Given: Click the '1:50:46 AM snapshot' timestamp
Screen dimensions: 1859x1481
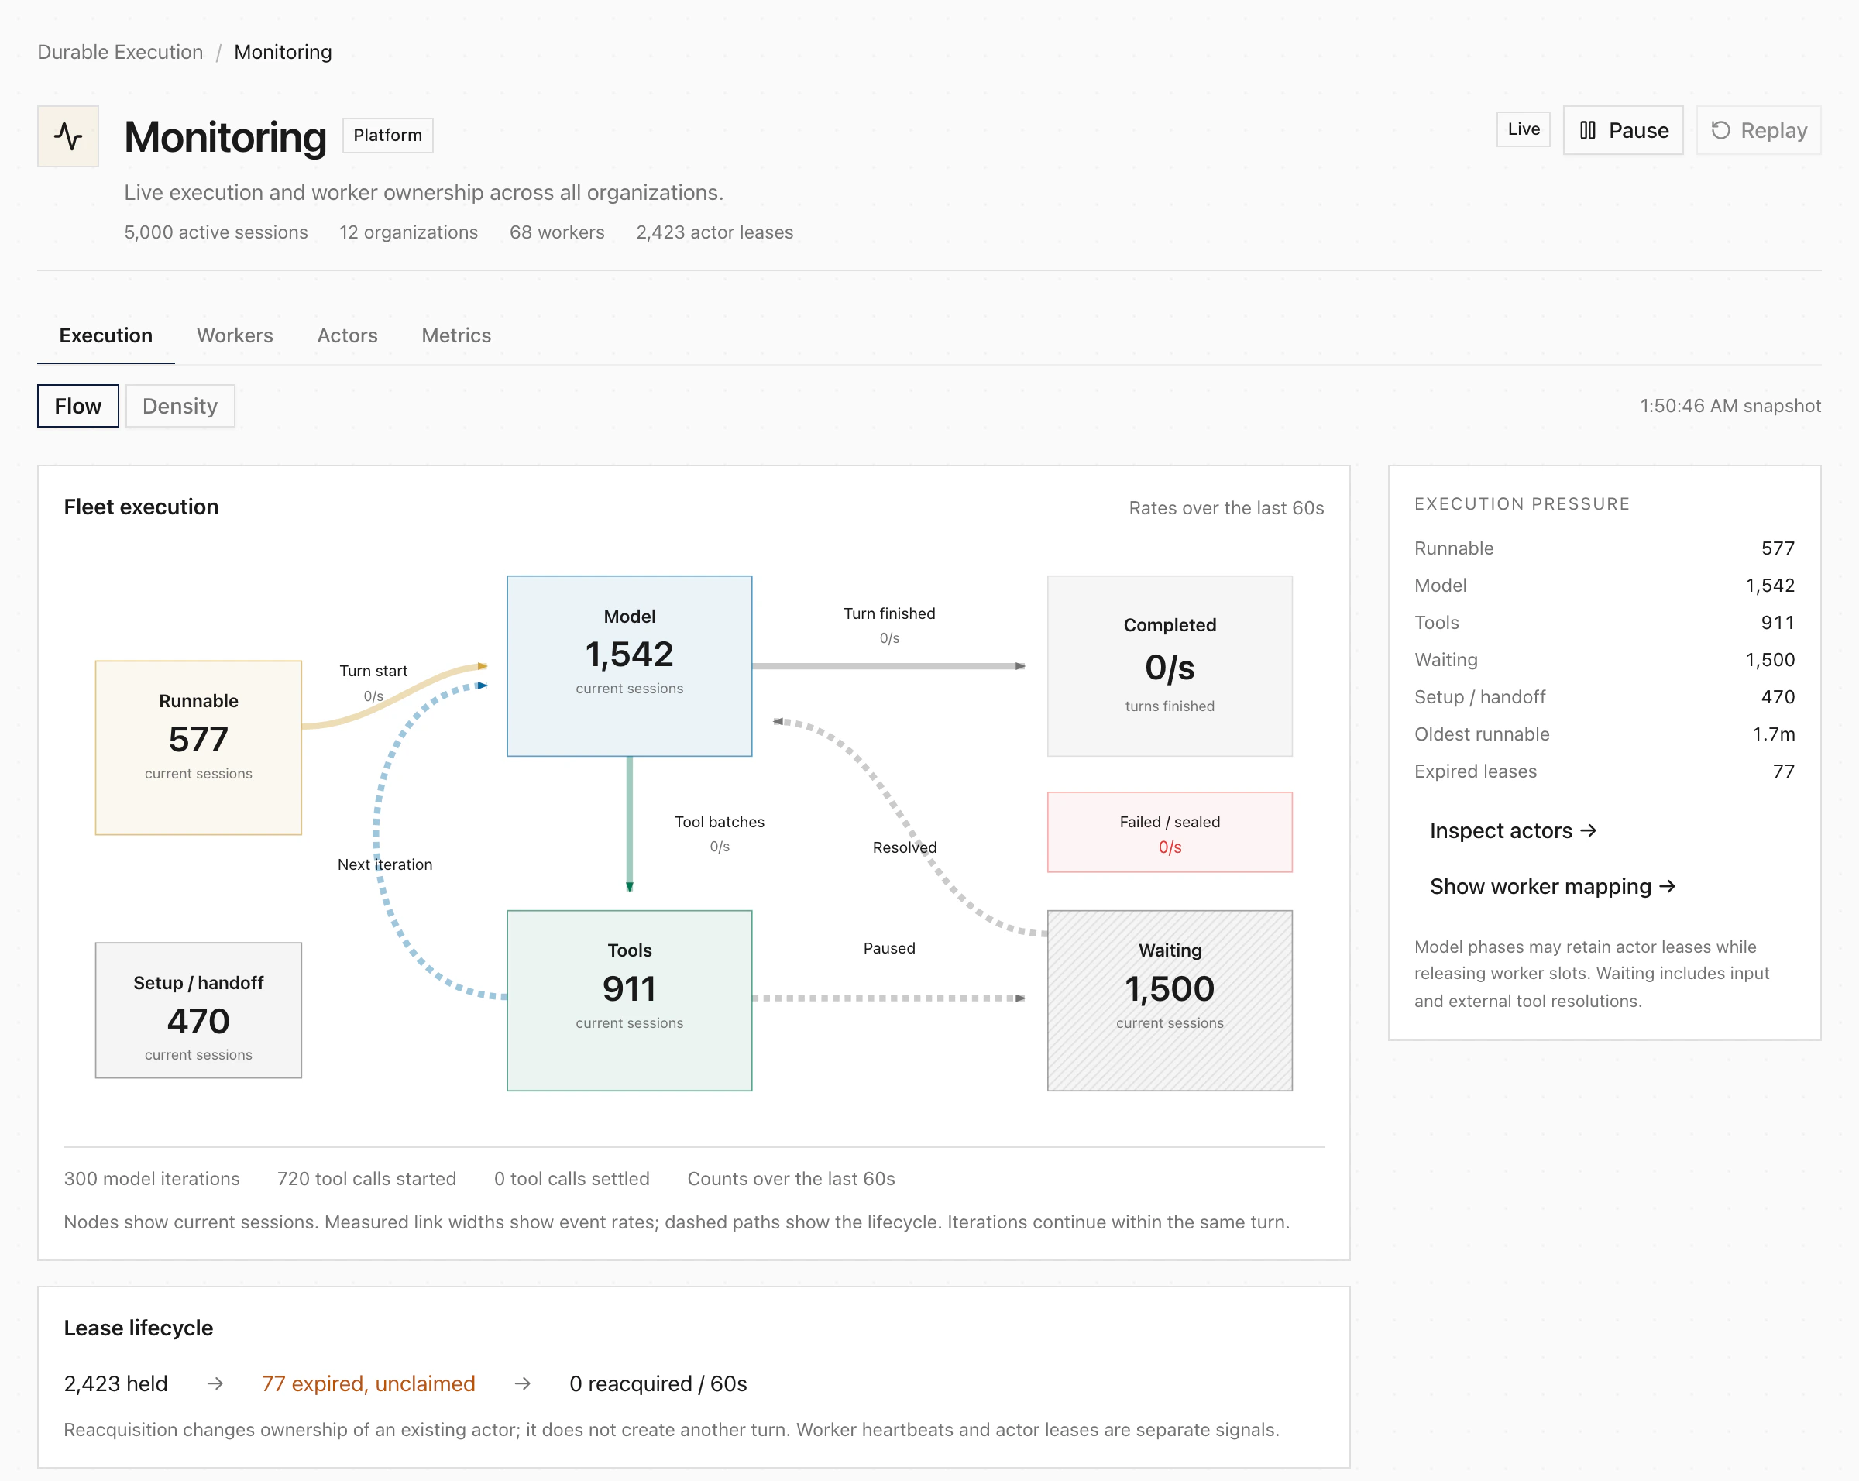Looking at the screenshot, I should (1730, 406).
